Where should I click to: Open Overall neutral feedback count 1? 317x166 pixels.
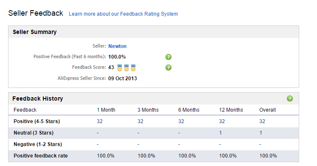261,133
